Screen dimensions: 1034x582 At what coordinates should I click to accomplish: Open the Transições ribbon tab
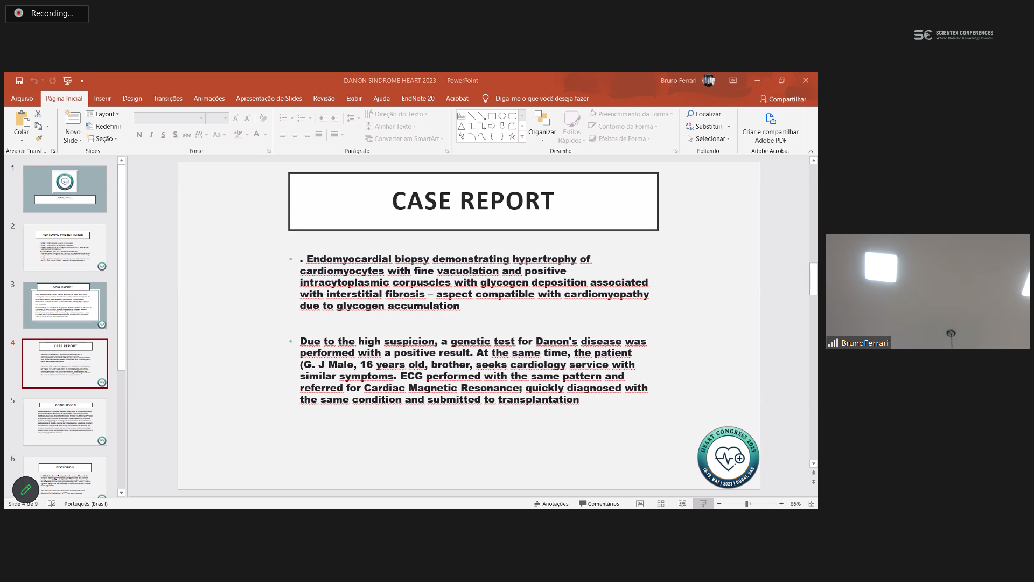tap(167, 99)
